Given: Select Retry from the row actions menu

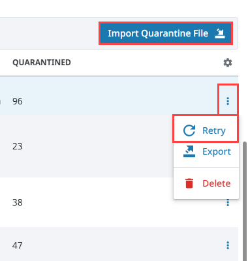Looking at the screenshot, I should tap(206, 130).
